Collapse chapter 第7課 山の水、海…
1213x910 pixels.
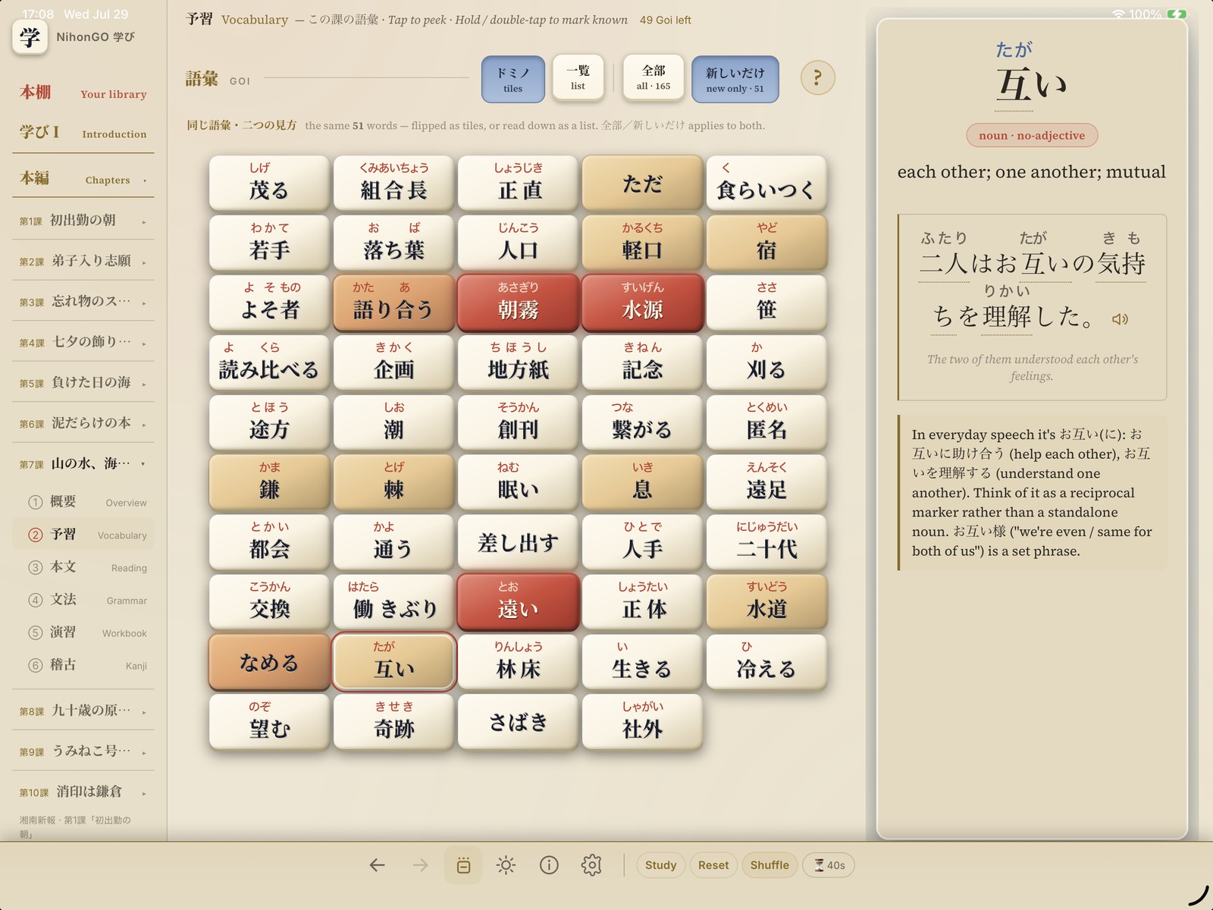pyautogui.click(x=83, y=463)
